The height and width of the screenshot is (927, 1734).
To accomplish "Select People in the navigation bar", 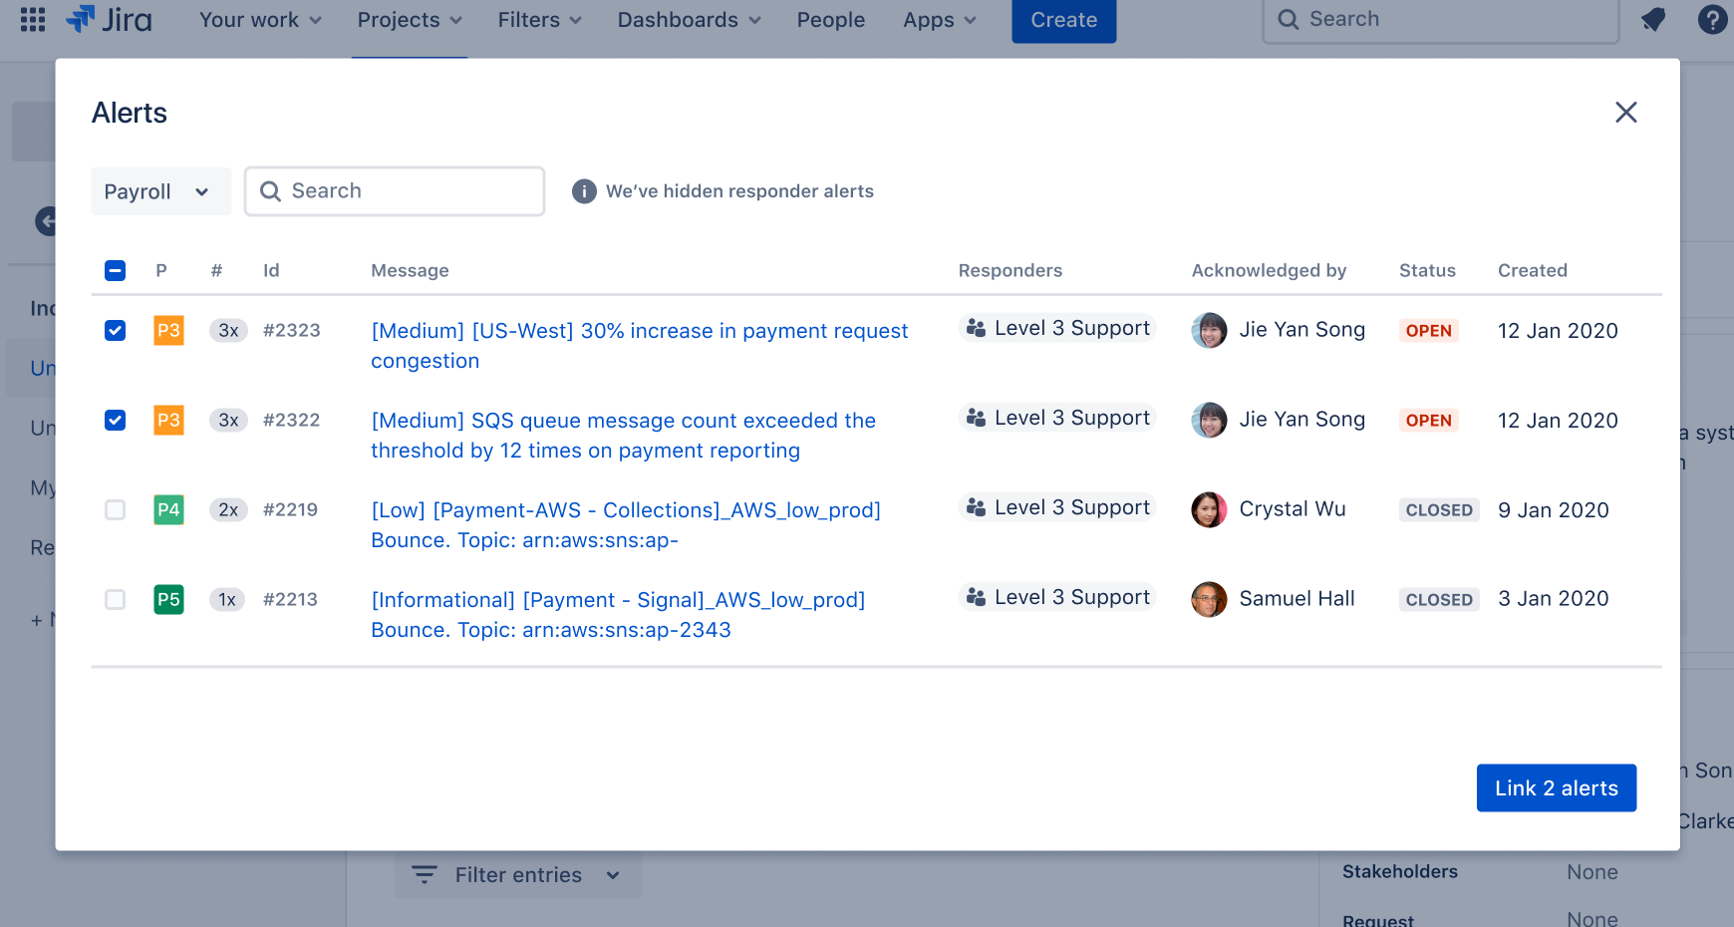I will pyautogui.click(x=830, y=19).
